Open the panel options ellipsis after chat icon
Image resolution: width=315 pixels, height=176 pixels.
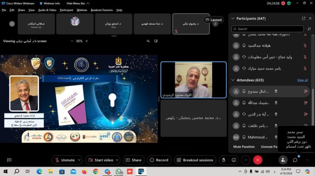(x=307, y=160)
